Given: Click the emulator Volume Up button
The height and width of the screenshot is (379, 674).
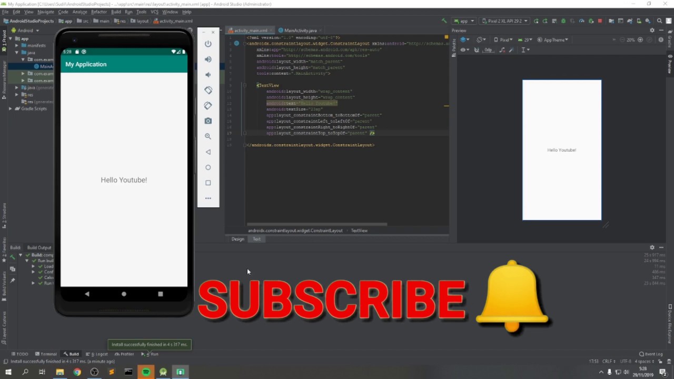Looking at the screenshot, I should coord(208,59).
